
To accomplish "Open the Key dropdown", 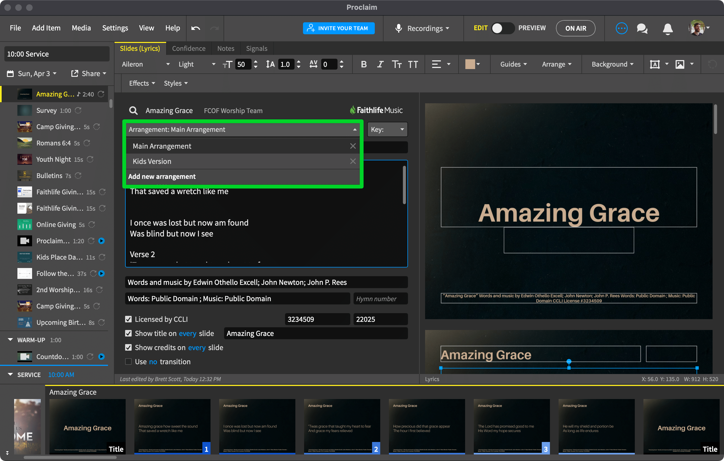I will click(387, 130).
